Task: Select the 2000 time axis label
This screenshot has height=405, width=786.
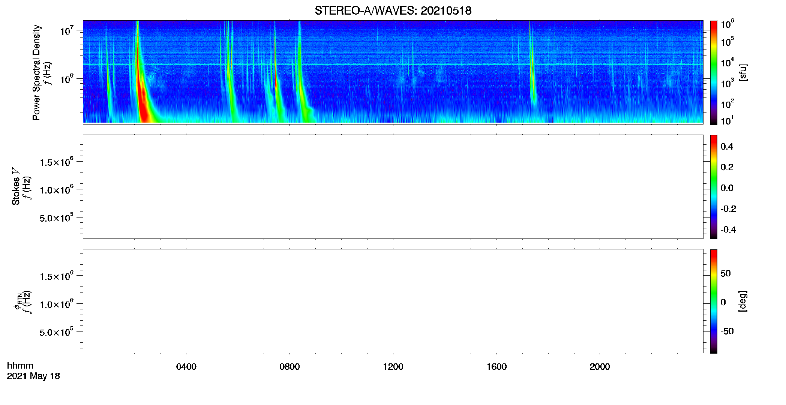Action: [600, 367]
